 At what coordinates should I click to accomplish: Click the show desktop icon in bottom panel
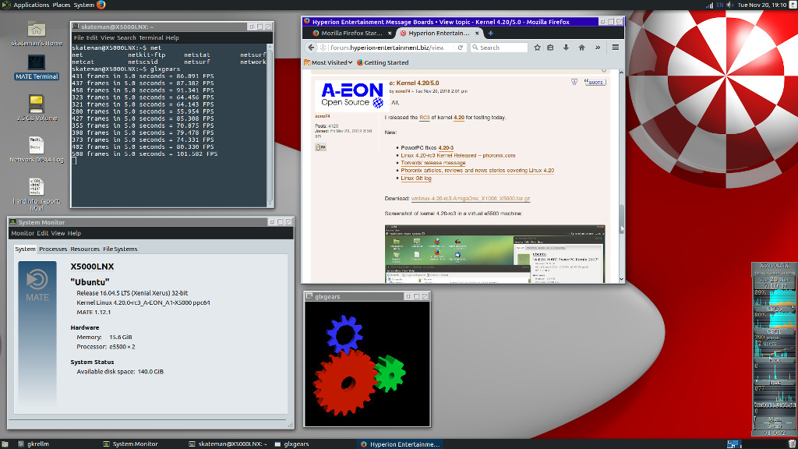pyautogui.click(x=5, y=444)
